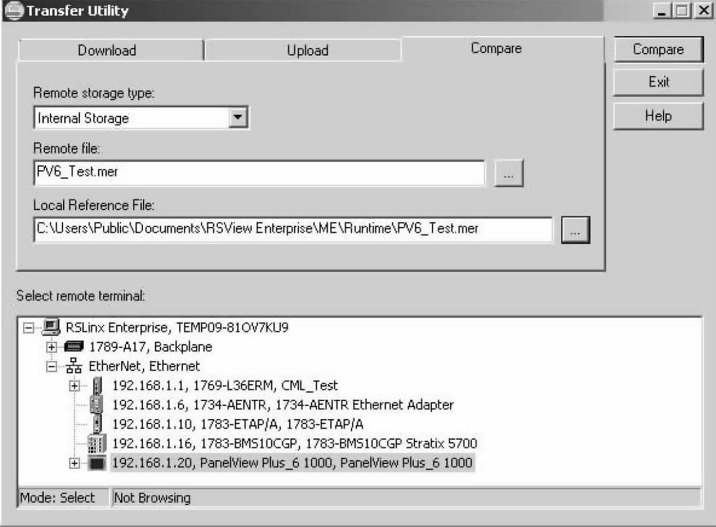The width and height of the screenshot is (716, 527).
Task: Open Help for the Transfer Utility
Action: [658, 116]
